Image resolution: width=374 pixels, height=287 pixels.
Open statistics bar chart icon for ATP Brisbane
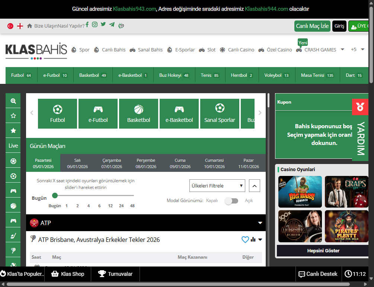coord(253,240)
